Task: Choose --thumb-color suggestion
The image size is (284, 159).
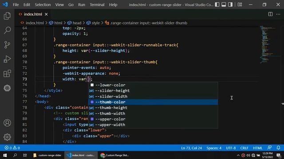Action: click(153, 102)
